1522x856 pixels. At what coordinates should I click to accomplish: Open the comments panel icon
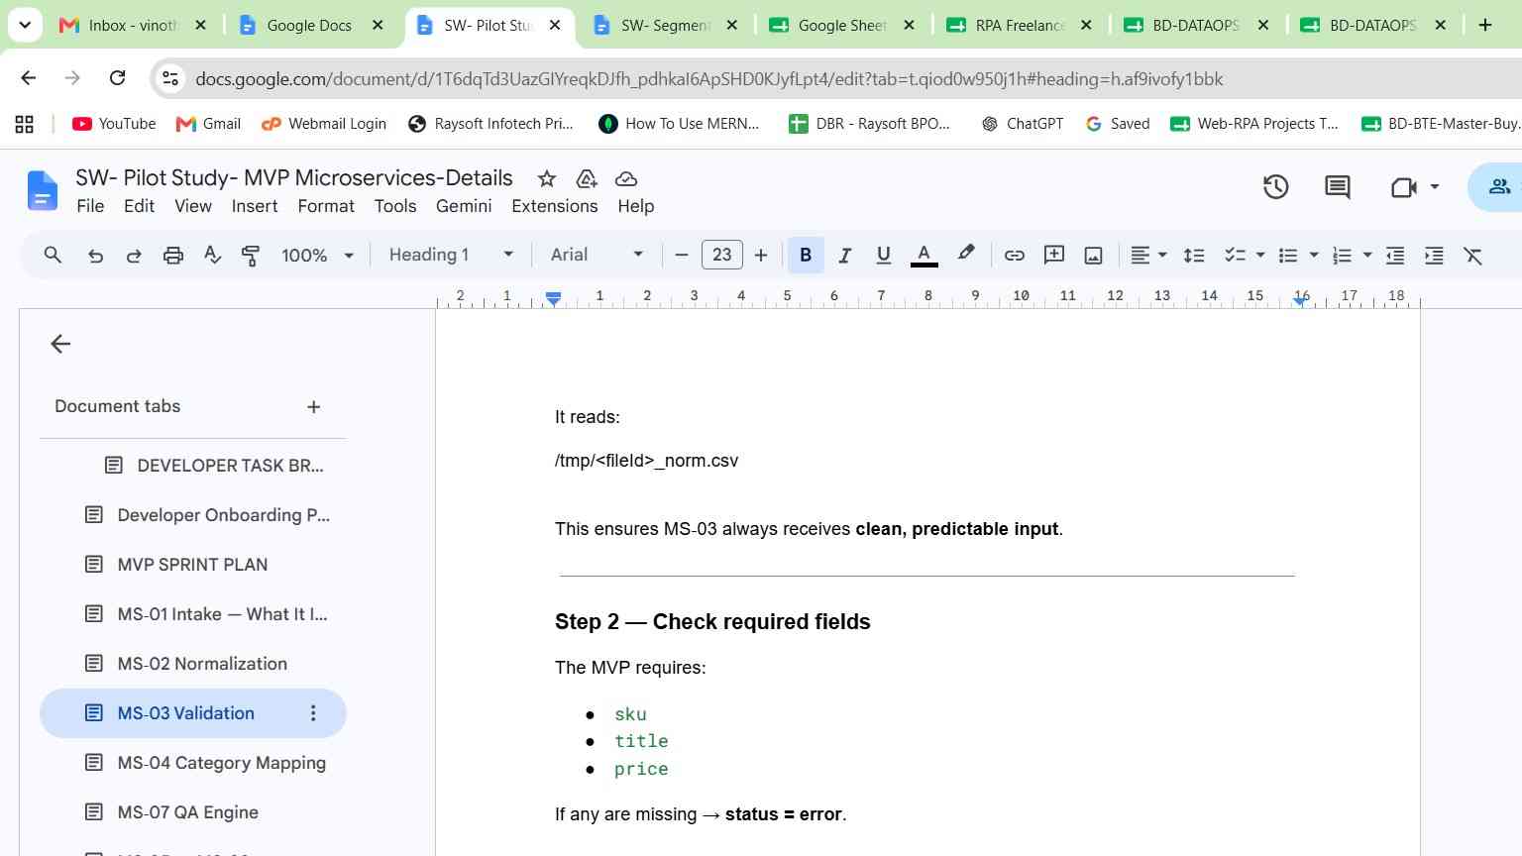point(1337,187)
